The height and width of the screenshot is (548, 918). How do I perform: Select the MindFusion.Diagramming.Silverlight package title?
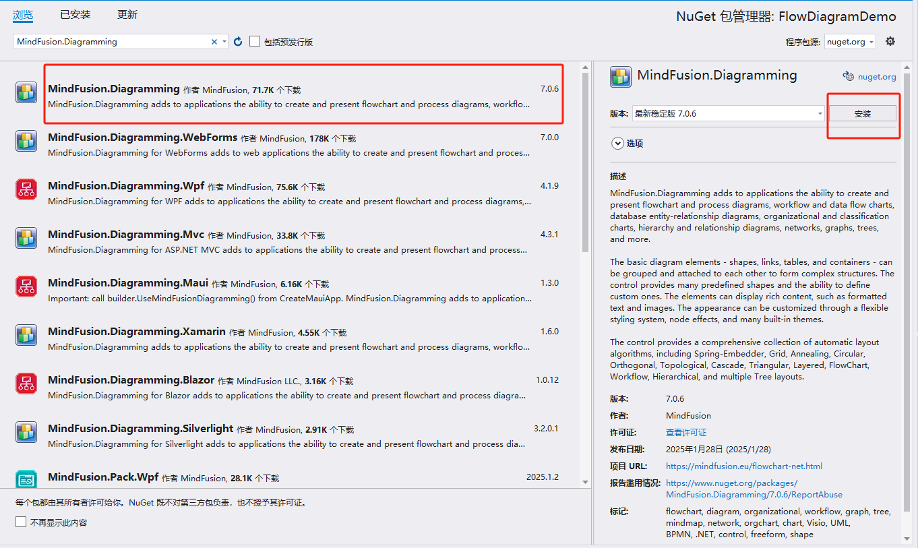(140, 429)
